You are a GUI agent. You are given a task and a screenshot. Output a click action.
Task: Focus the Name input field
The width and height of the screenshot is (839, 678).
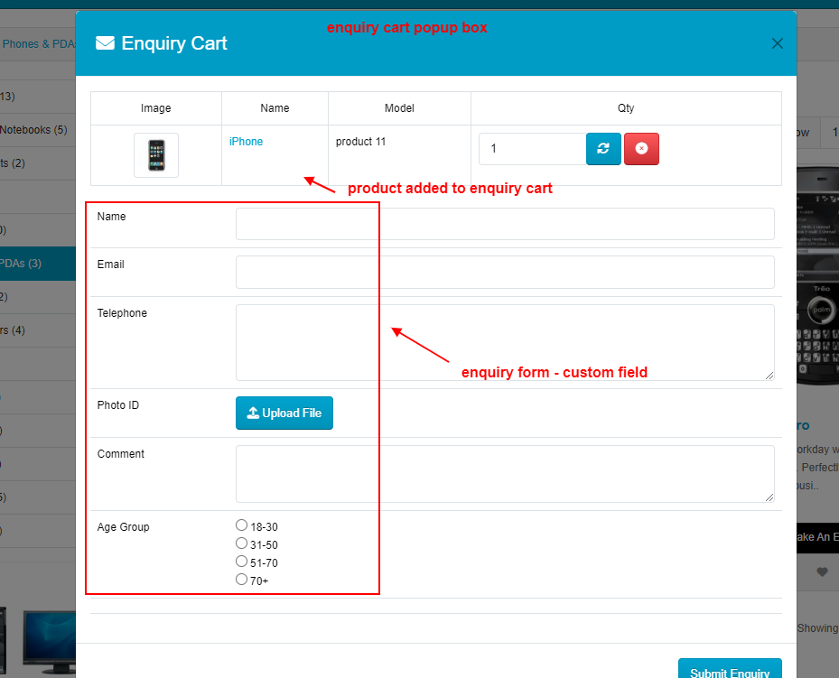point(505,224)
